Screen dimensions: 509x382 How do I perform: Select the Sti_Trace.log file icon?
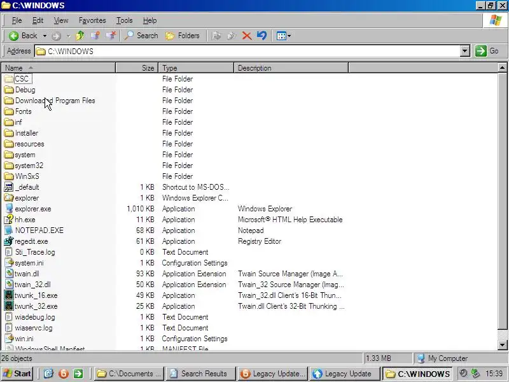[9, 252]
